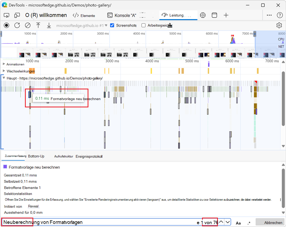Load a profile with upload arrow
This screenshot has width=286, height=227.
[38, 25]
